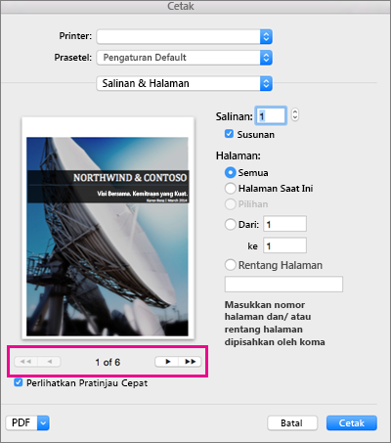Open the Salinan & Halaman dropdown
The width and height of the screenshot is (391, 443).
[185, 83]
